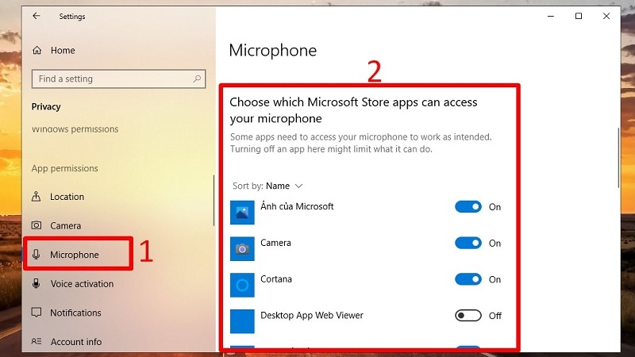This screenshot has height=357, width=635.
Task: Click the Microphone sidebar icon
Action: [36, 254]
